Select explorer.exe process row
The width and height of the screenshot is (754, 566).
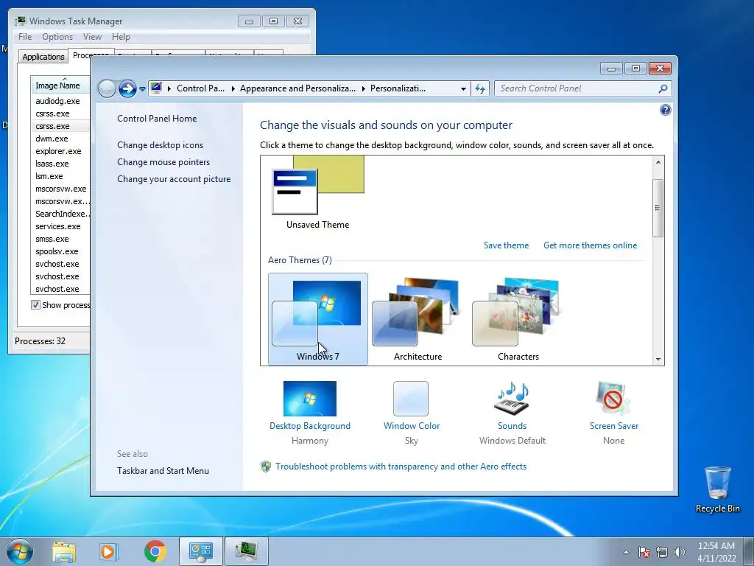pyautogui.click(x=60, y=151)
